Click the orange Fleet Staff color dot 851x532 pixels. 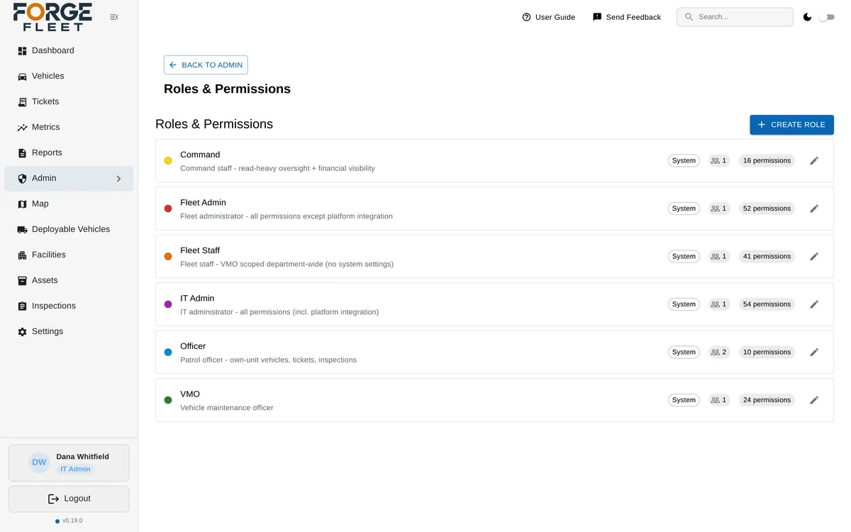pyautogui.click(x=168, y=257)
